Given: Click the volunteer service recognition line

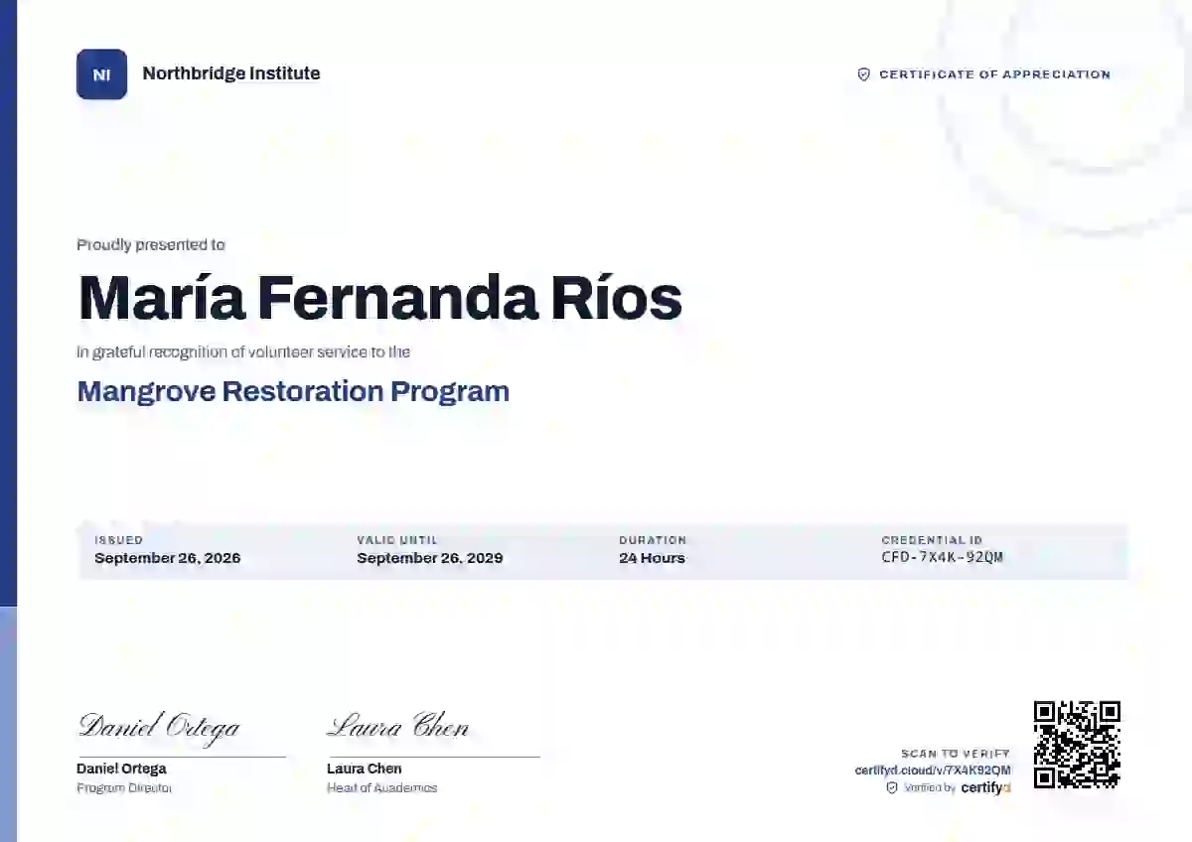Looking at the screenshot, I should [243, 351].
